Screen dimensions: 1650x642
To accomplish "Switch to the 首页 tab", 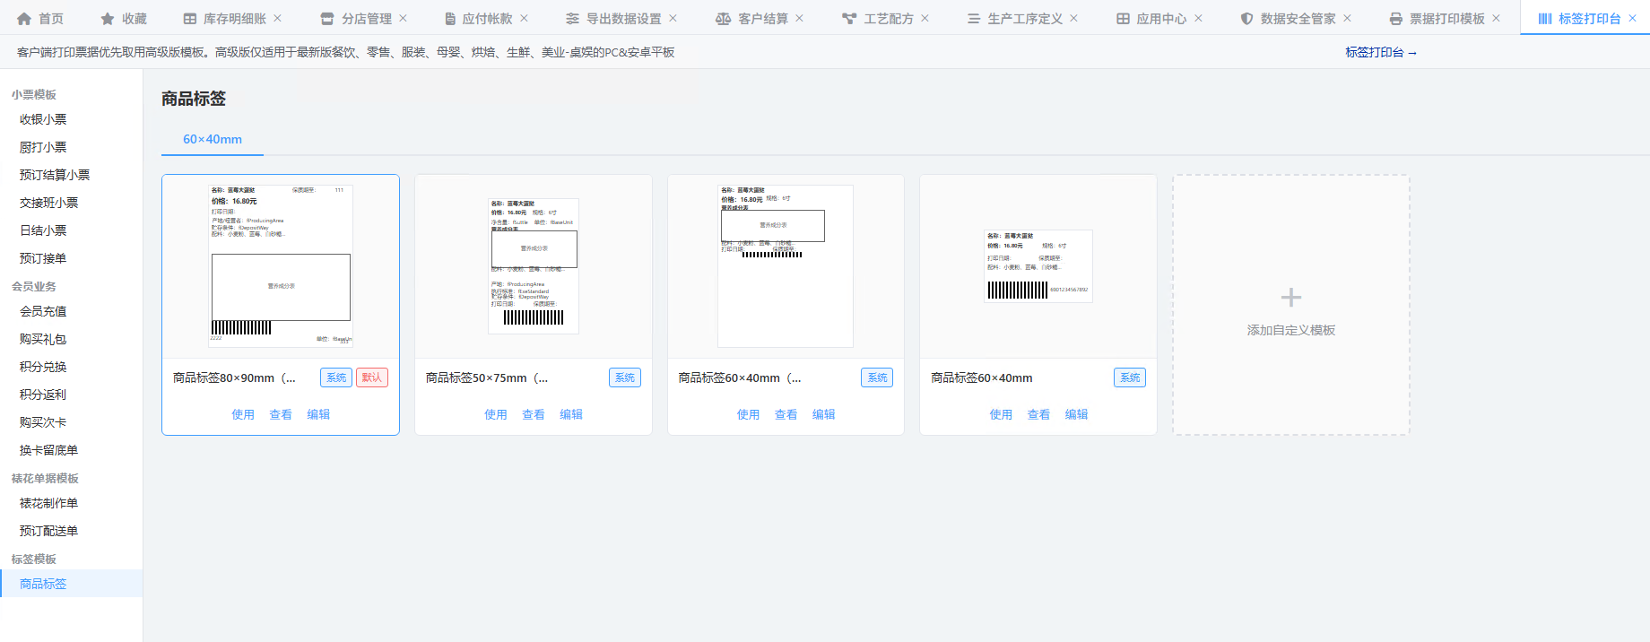I will [40, 18].
